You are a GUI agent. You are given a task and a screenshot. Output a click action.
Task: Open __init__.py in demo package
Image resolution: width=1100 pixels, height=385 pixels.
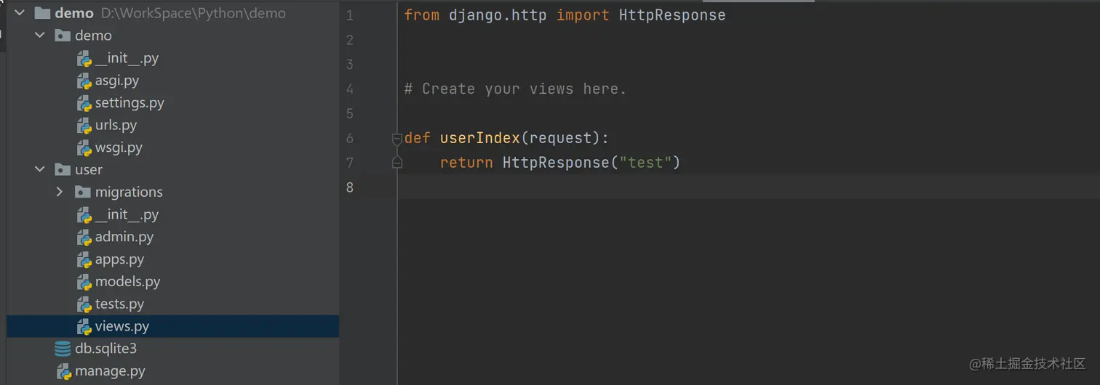point(127,59)
